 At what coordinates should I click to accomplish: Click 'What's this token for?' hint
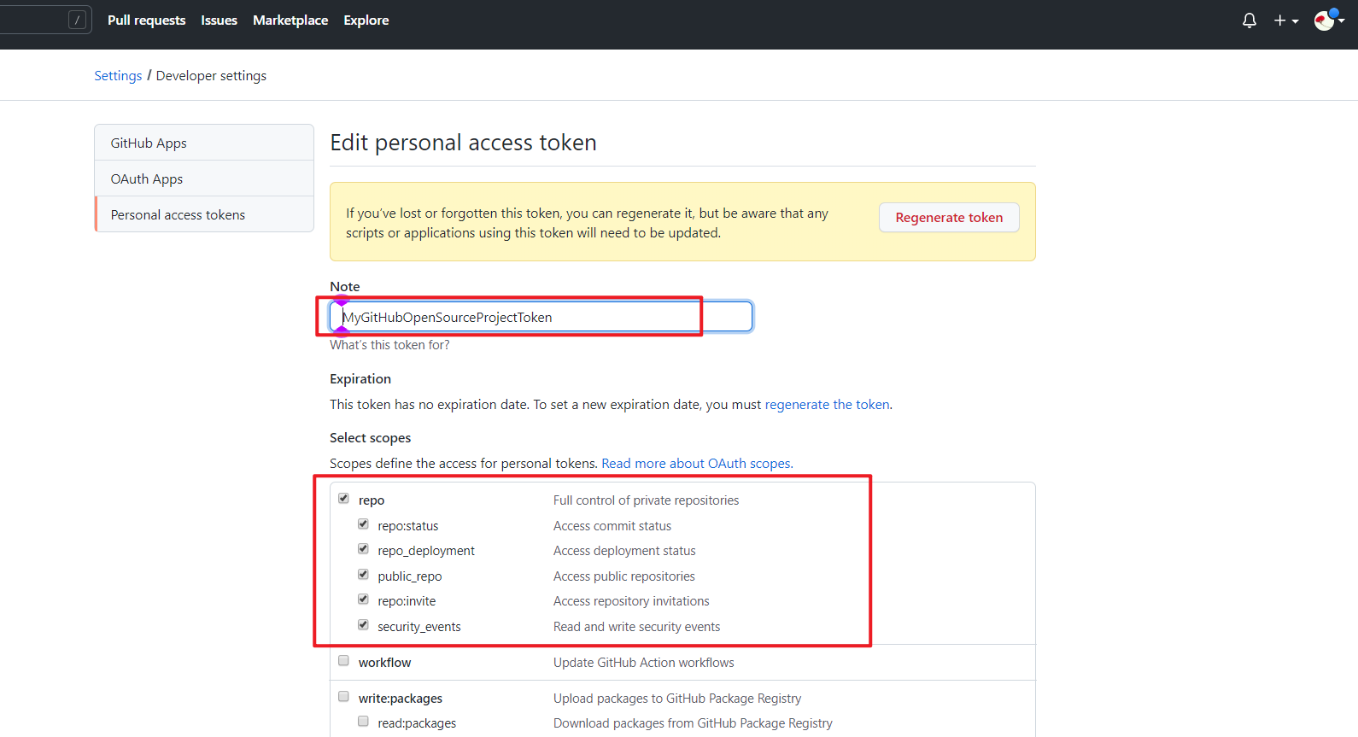pos(389,345)
